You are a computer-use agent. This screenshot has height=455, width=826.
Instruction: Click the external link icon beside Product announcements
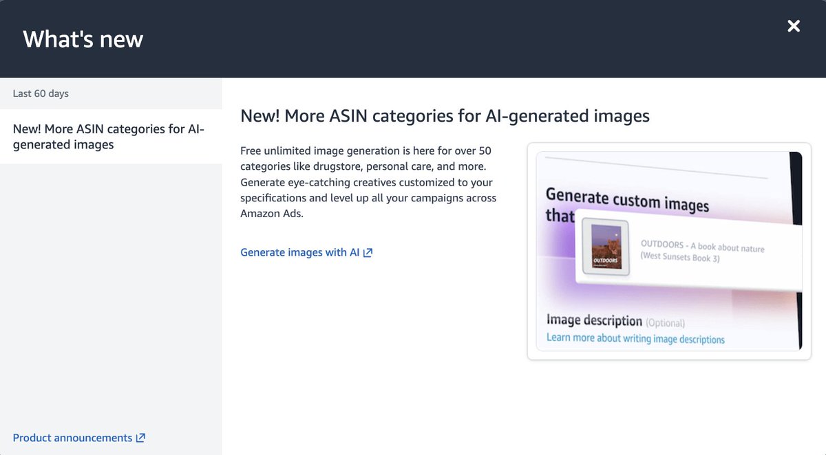coord(140,438)
